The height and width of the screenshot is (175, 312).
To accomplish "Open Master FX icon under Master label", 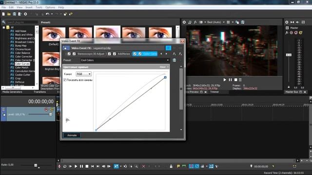I will 287,33.
